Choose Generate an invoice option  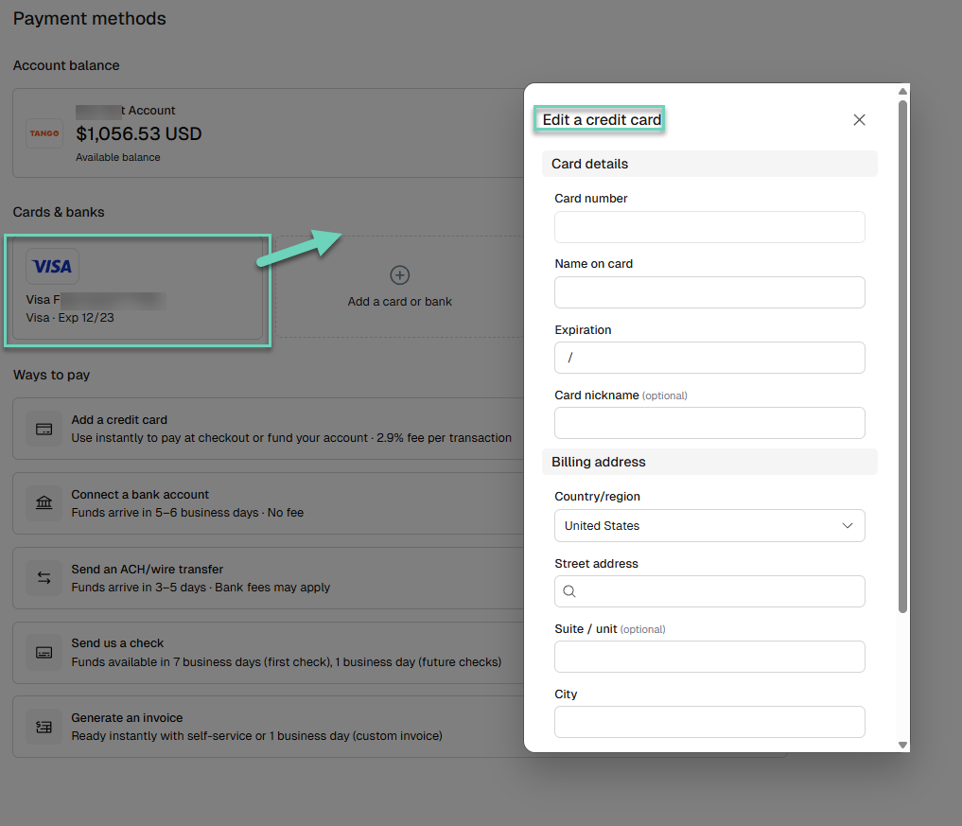268,727
